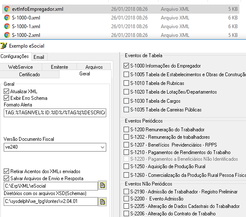Viewport: 246px width, 217px height.
Task: Open Versão Documento Fiscal dropdown ve240
Action: 55,147
